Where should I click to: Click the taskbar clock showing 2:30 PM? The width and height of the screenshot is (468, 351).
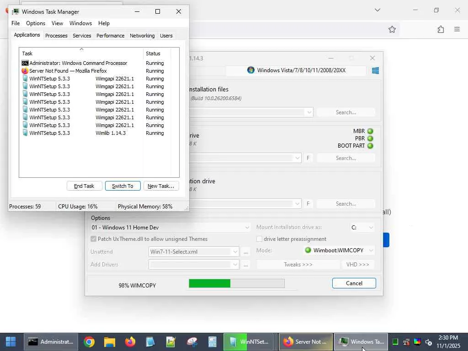pos(448,342)
